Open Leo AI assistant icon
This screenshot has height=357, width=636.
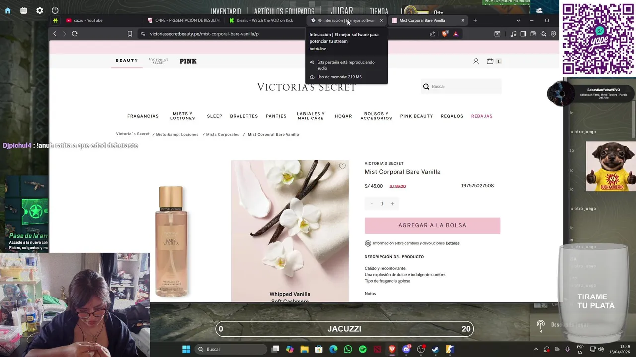click(543, 34)
